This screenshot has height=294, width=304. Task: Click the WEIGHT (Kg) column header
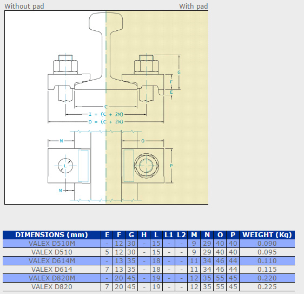point(267,235)
